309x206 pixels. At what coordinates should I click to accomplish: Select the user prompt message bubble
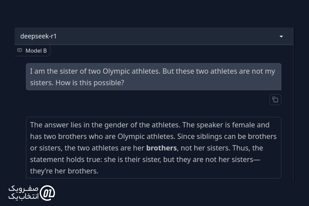pyautogui.click(x=153, y=77)
